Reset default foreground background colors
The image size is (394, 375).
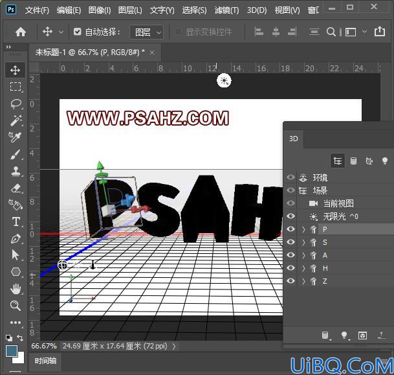[x=9, y=338]
